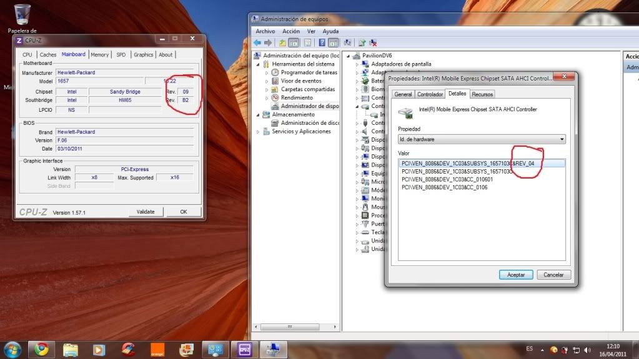Screen dimensions: 639x359
Task: Switch to General tab in properties dialog
Action: pyautogui.click(x=403, y=94)
